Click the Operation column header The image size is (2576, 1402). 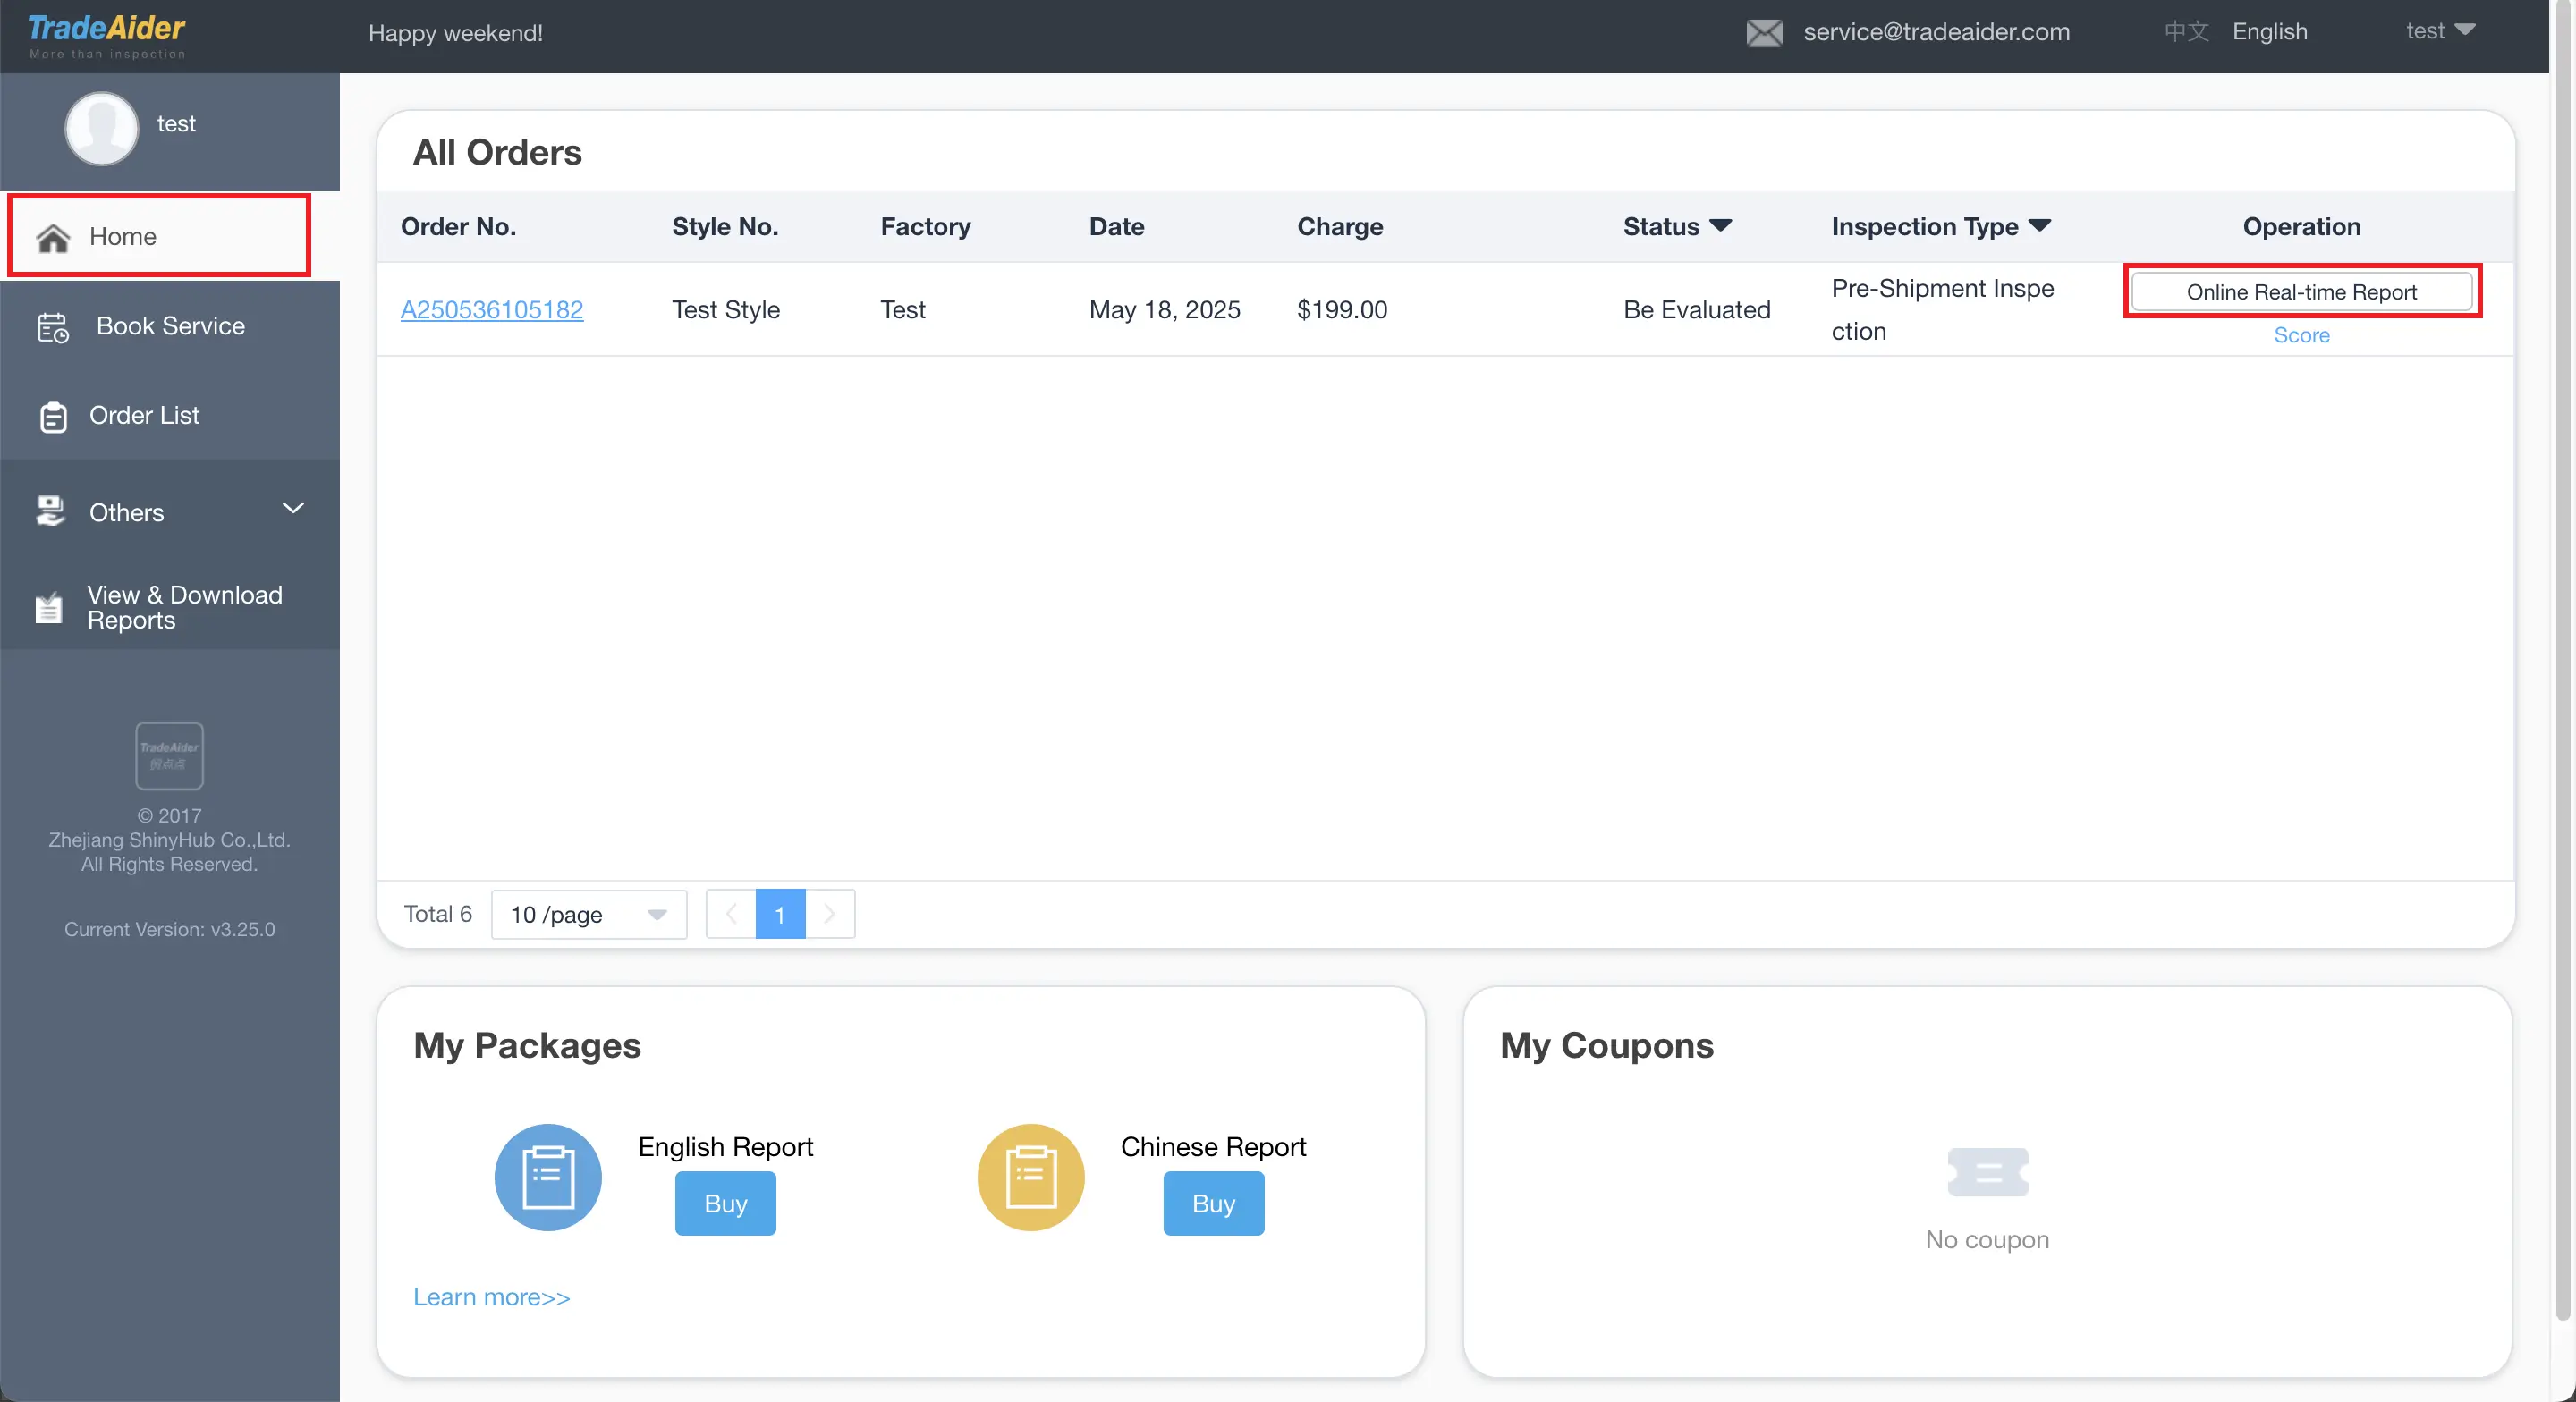(2302, 226)
